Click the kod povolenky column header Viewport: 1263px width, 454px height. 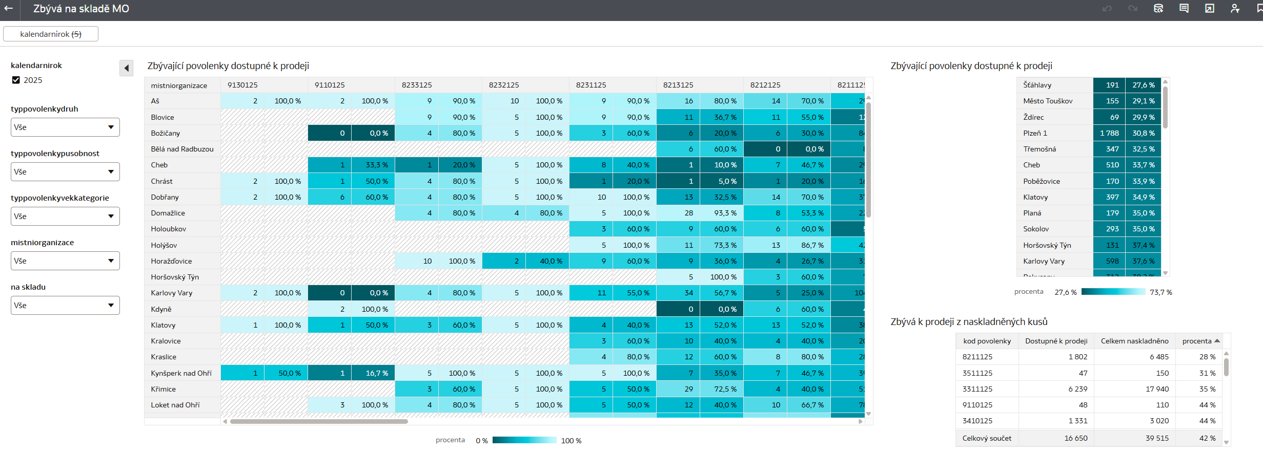coord(987,341)
